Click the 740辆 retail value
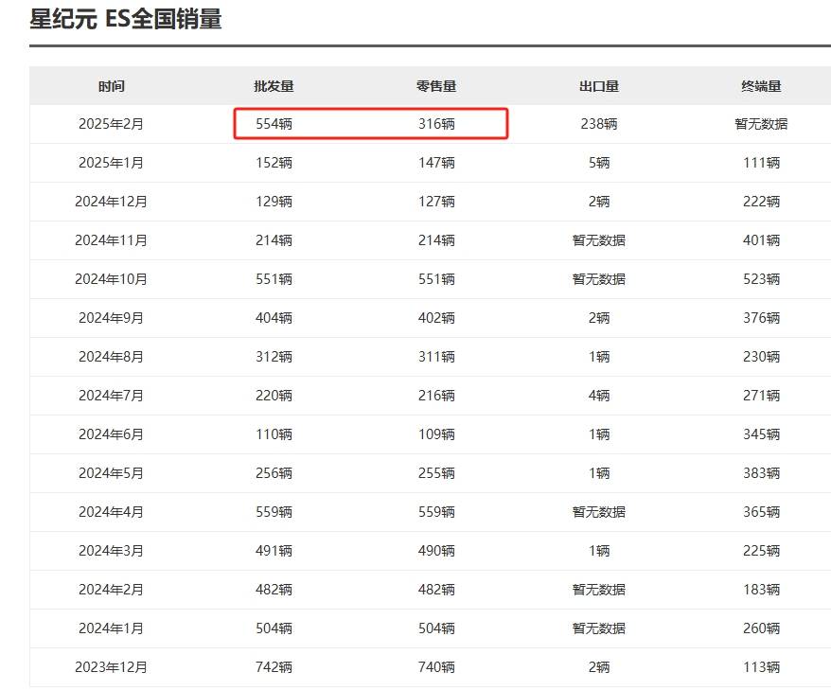 [x=436, y=666]
